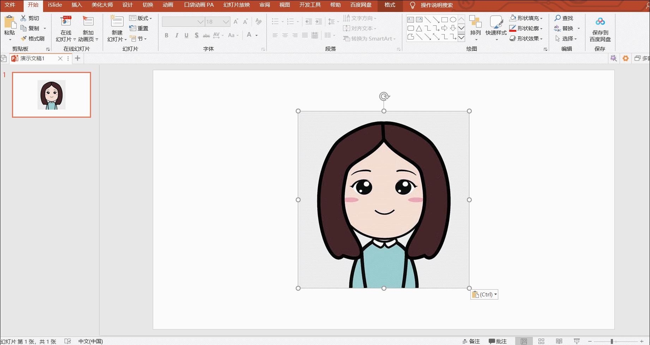Click the Paste (粘贴) clipboard icon
Viewport: 650px width, 345px height.
click(x=10, y=23)
